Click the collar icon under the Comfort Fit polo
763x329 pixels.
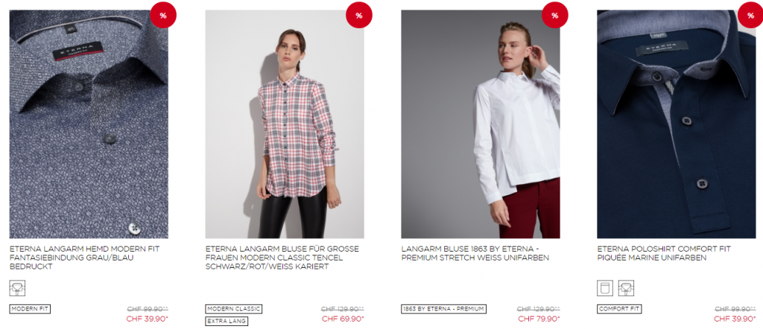pyautogui.click(x=626, y=288)
